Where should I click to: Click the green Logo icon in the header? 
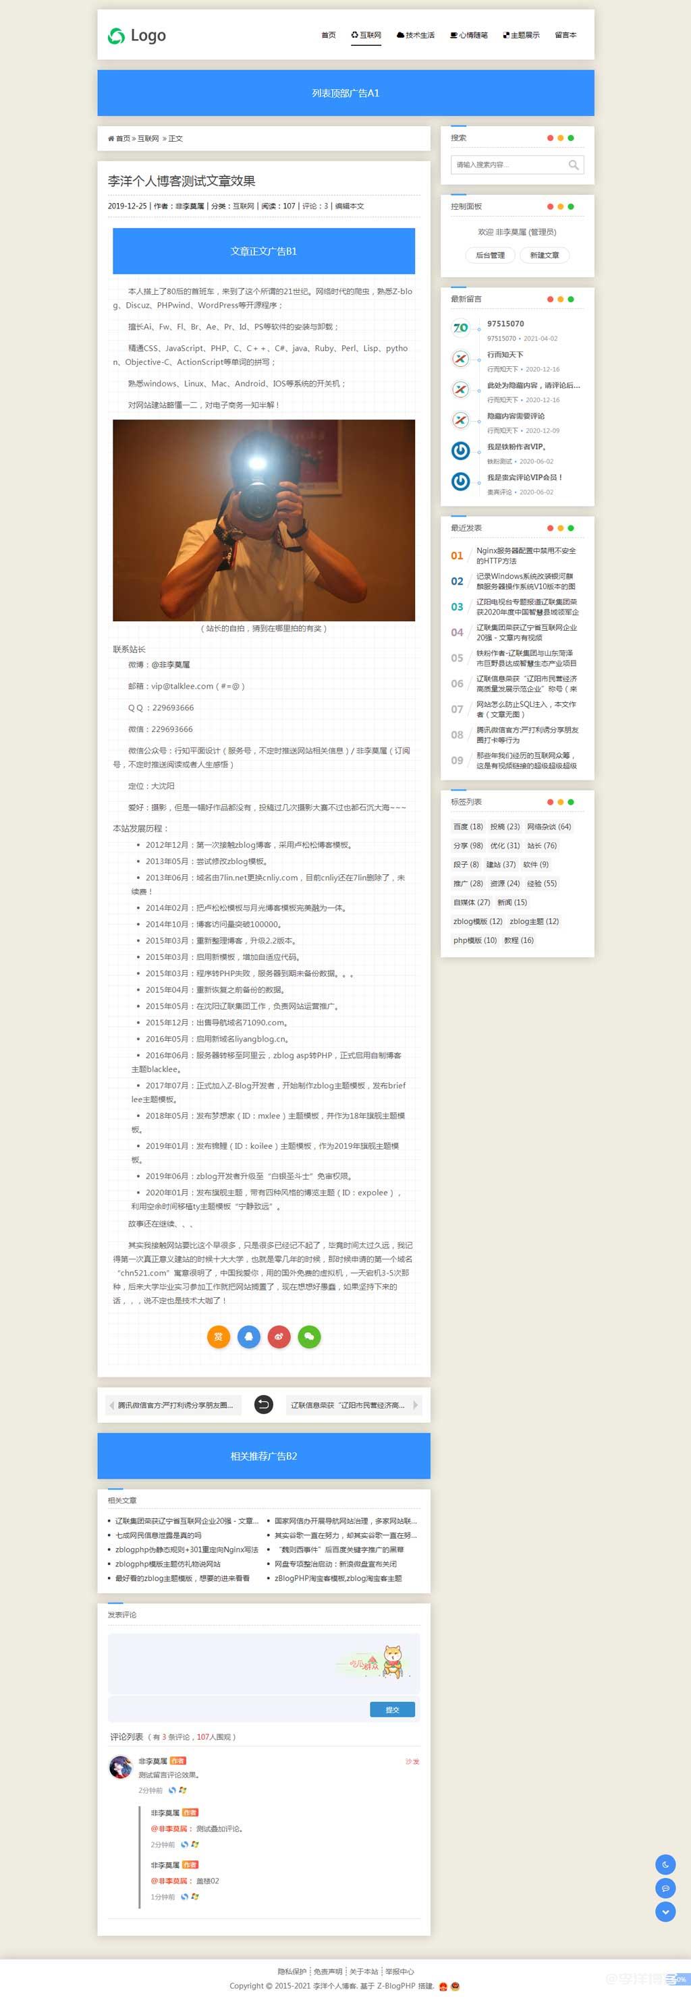116,36
